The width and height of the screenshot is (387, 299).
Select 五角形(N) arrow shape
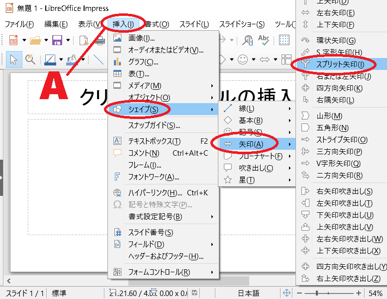click(x=342, y=128)
